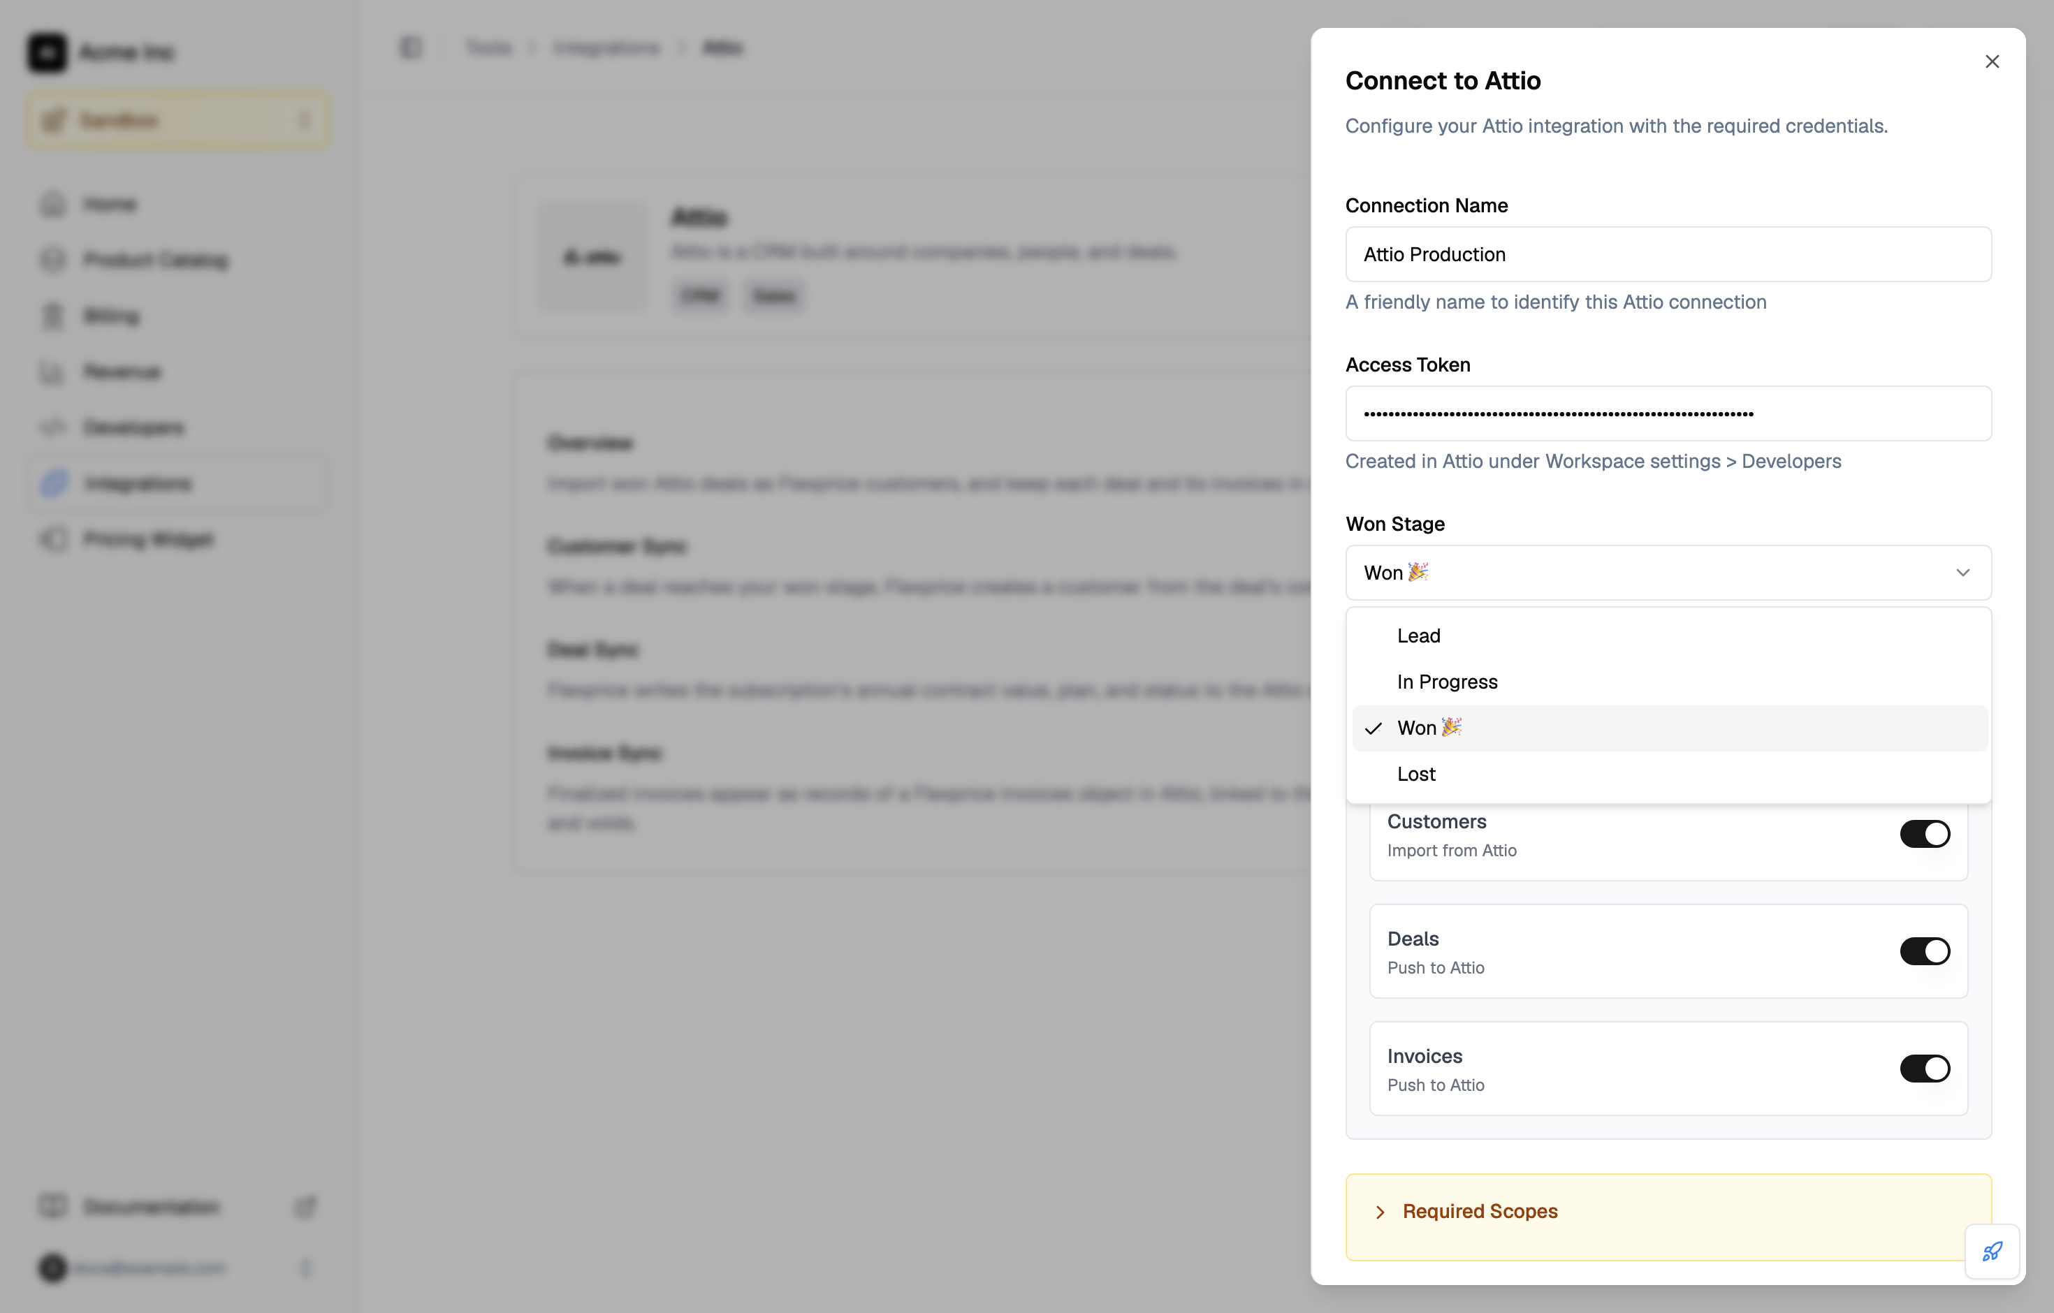Click Required Scopes label

[1480, 1212]
